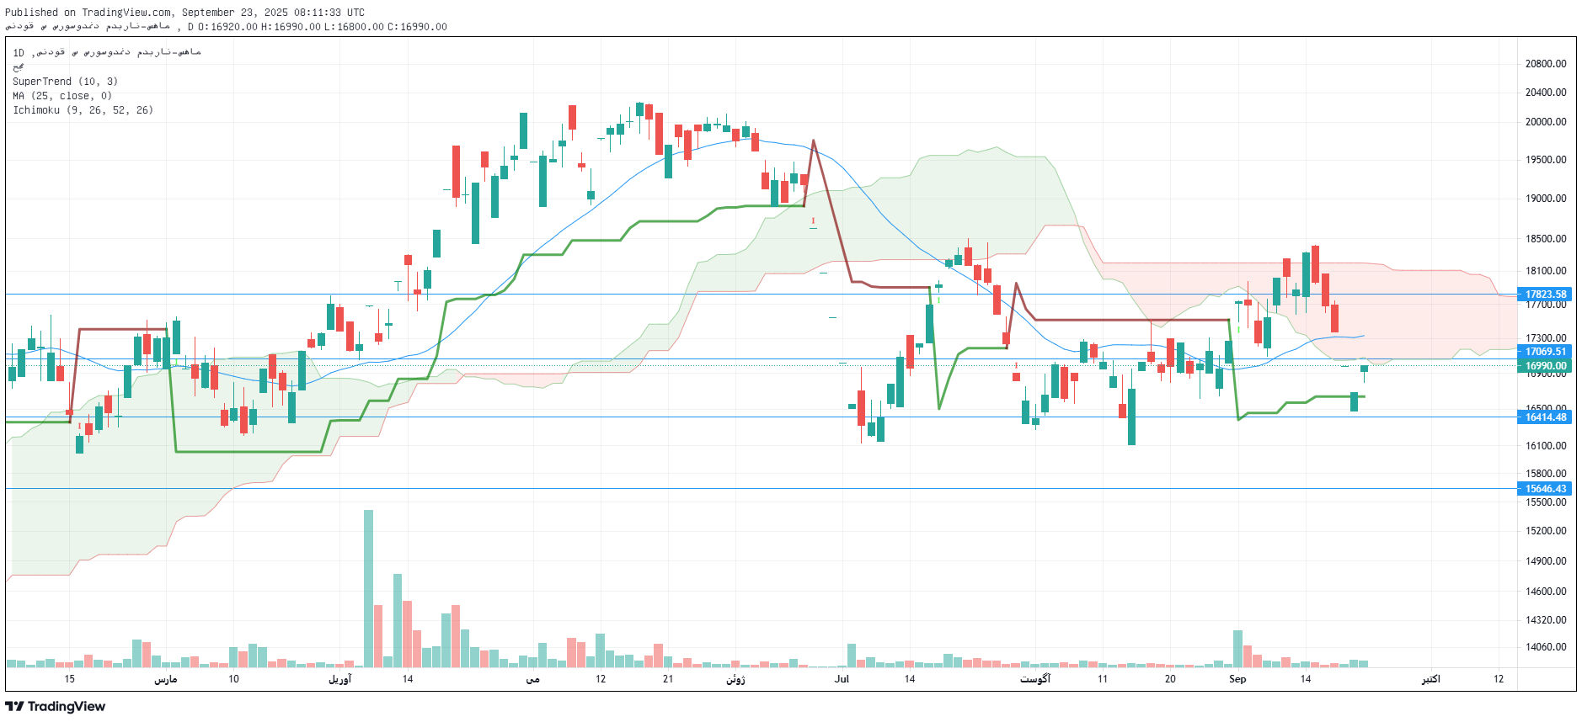
Task: Click the 14060.00 tick on price axis
Action: point(1545,647)
